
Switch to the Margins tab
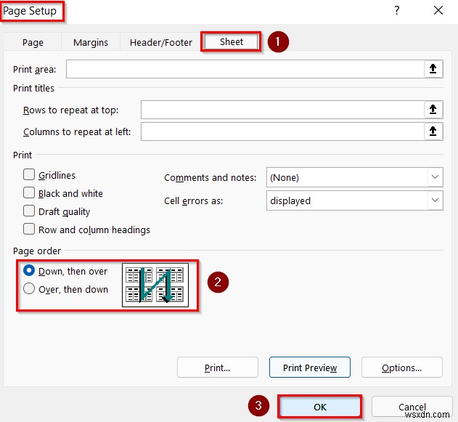coord(91,43)
